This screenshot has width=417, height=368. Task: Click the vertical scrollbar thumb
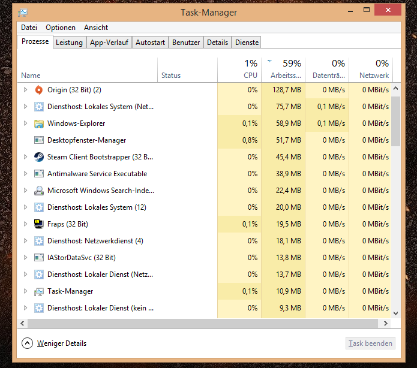pyautogui.click(x=396, y=121)
